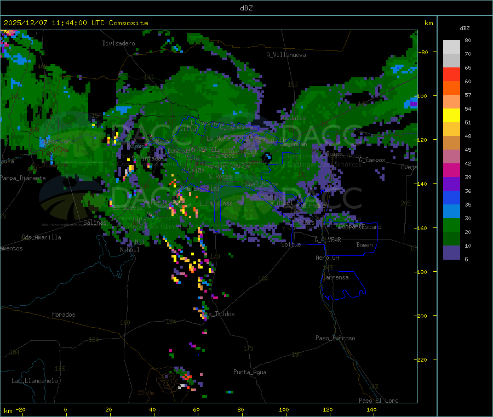
Task: Click the Paso_El_Loro map label
Action: click(379, 401)
